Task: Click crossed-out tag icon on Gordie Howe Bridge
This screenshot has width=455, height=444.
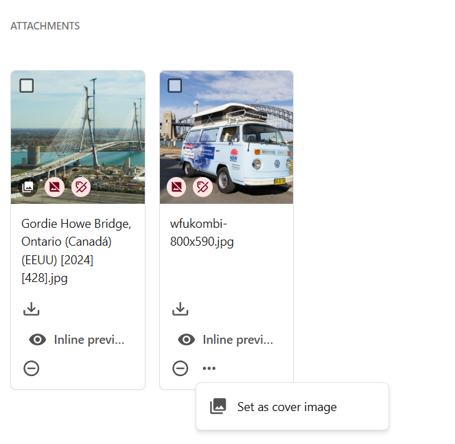Action: (x=81, y=187)
